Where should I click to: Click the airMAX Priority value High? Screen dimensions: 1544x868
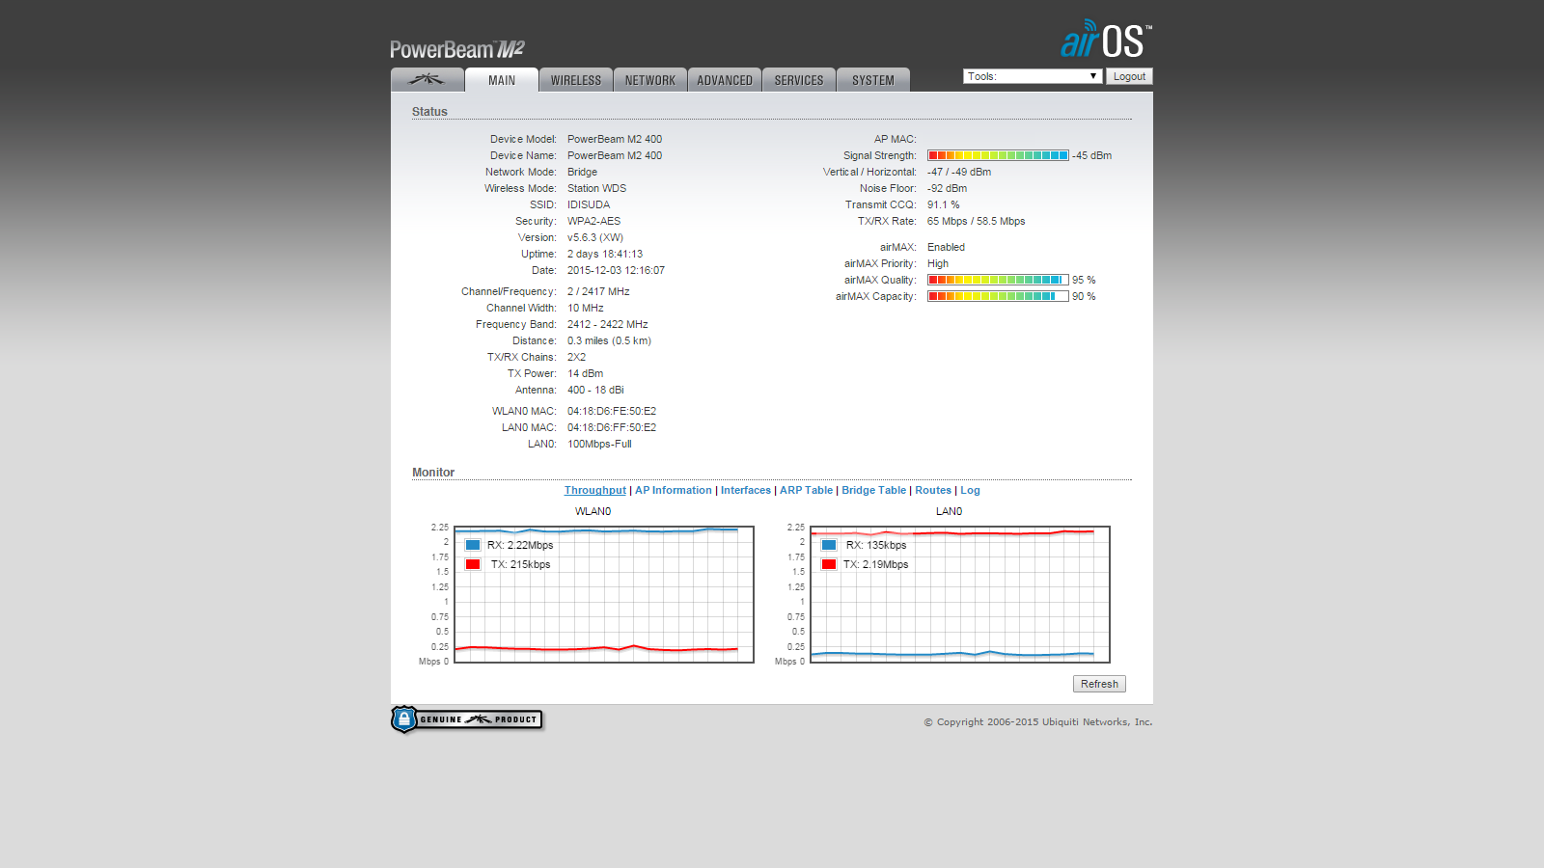click(x=938, y=263)
